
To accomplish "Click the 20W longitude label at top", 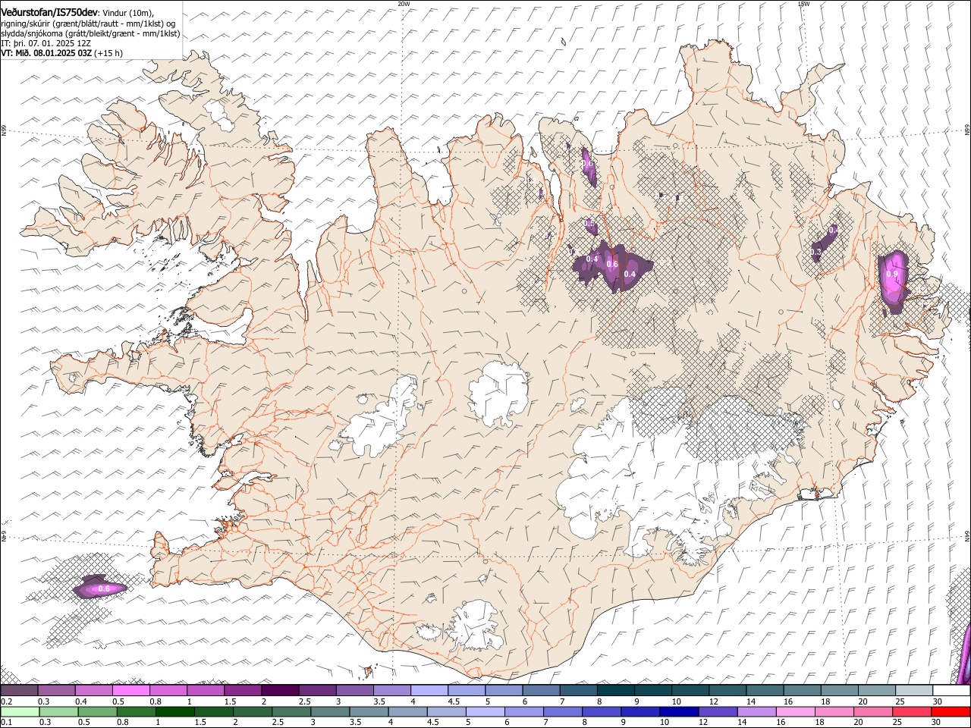I will (x=404, y=4).
